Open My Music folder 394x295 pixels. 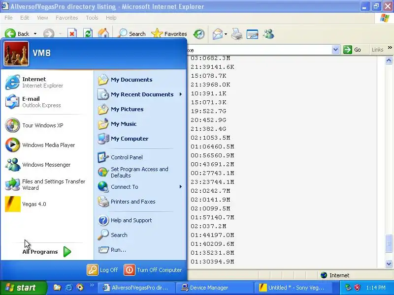coord(140,124)
